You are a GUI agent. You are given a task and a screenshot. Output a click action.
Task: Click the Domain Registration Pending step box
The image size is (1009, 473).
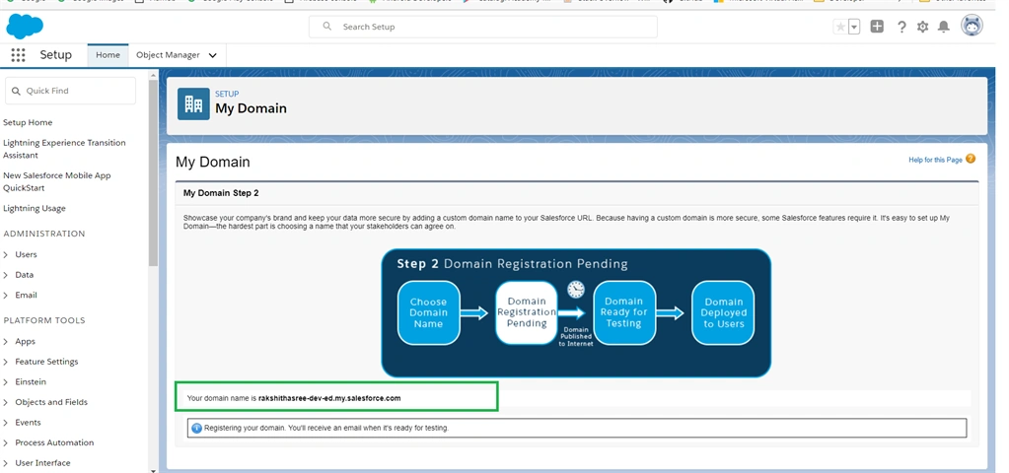pos(527,312)
